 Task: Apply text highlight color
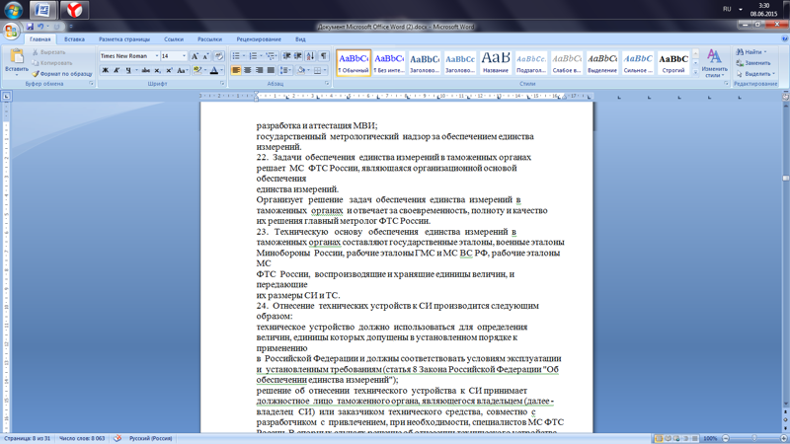click(197, 70)
